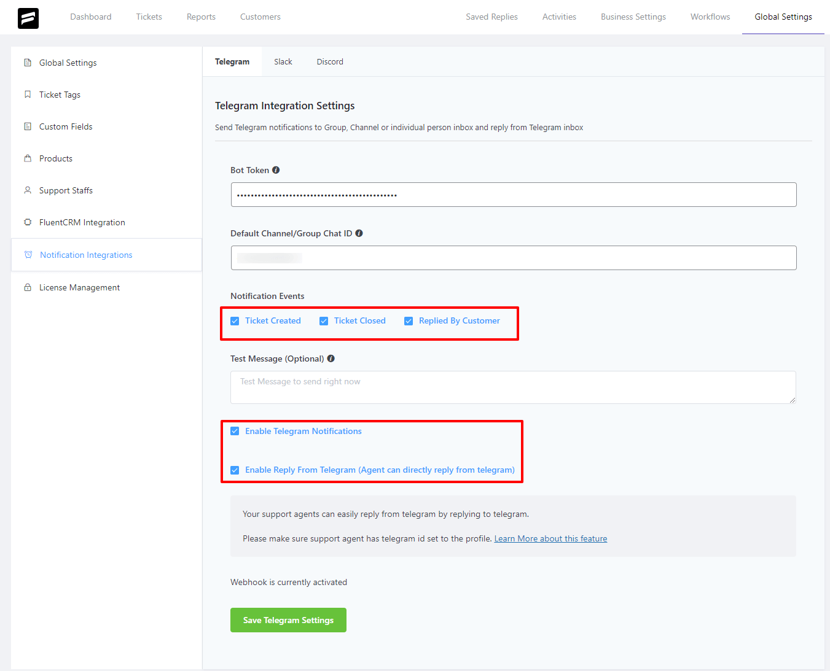The image size is (830, 671).
Task: Select the Notification Integrations sidebar item
Action: pyautogui.click(x=106, y=255)
